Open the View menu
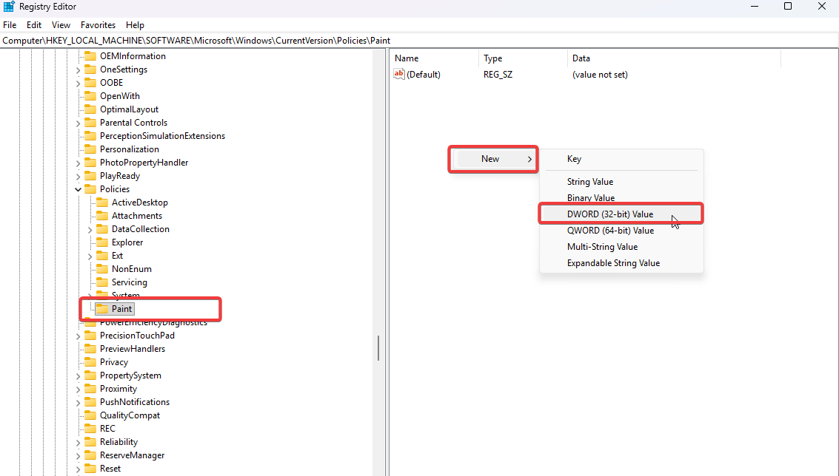The height and width of the screenshot is (476, 839). [x=60, y=24]
